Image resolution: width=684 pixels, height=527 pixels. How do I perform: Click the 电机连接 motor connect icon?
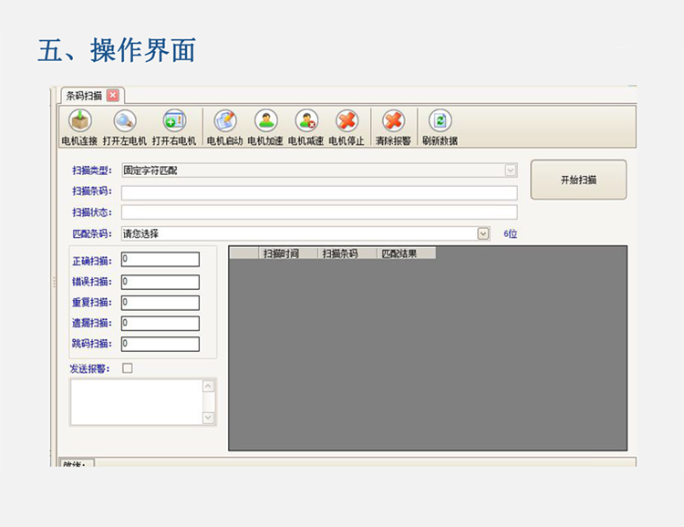(x=79, y=121)
